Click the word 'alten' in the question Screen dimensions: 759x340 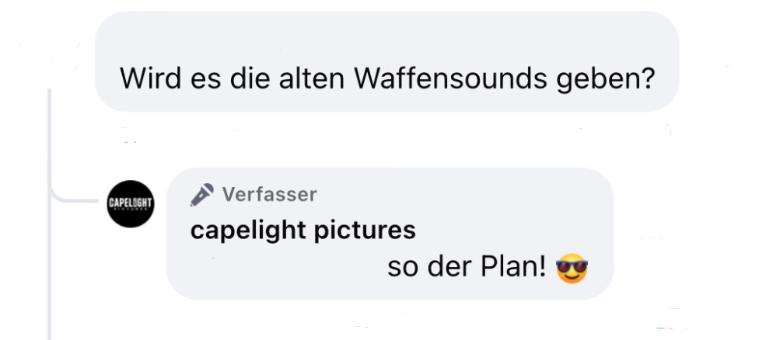(311, 78)
